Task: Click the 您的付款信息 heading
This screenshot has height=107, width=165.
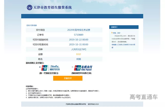Action: coord(32,25)
